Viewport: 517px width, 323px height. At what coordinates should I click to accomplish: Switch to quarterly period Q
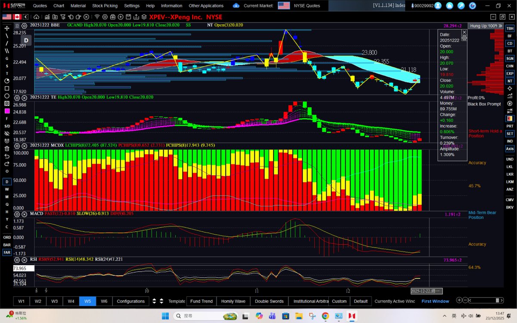coord(7,204)
